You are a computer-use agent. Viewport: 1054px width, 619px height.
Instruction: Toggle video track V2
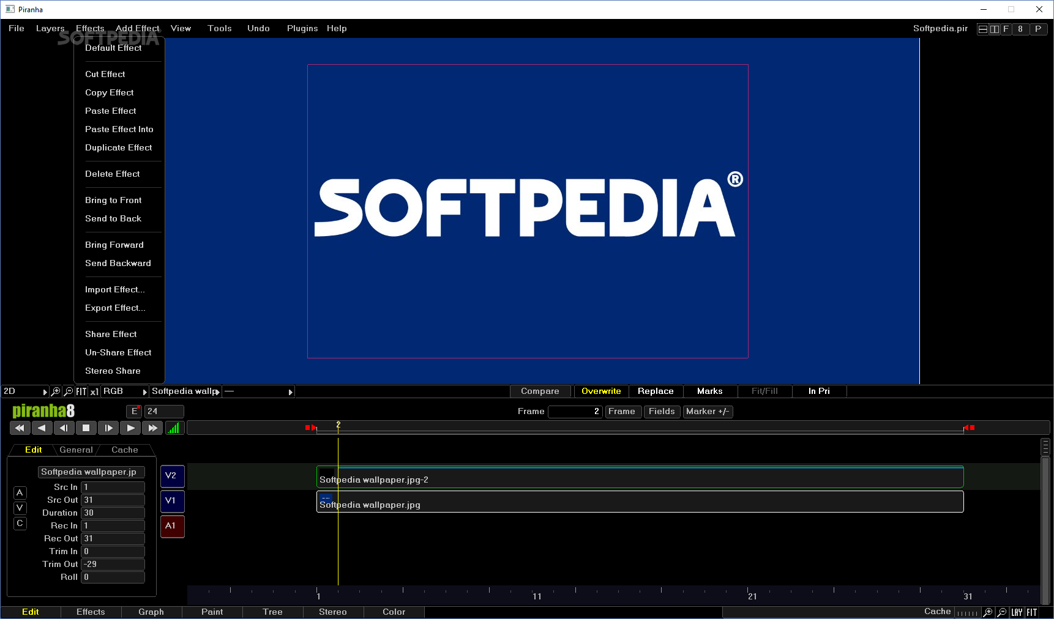173,476
